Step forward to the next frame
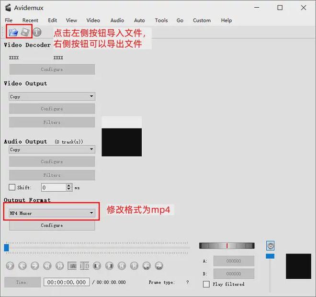This screenshot has height=297, width=316. pyautogui.click(x=35, y=266)
